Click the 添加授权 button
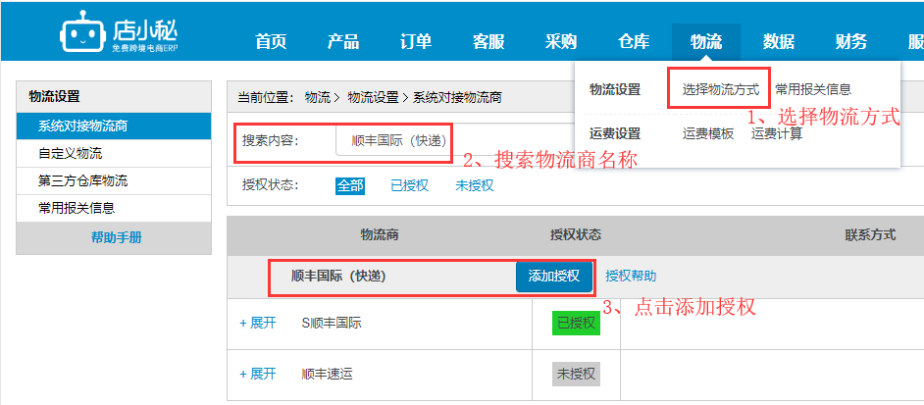The image size is (924, 405). (x=554, y=277)
